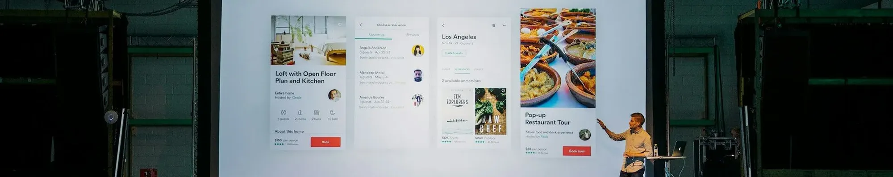Screen dimensions: 893x177
Task: Tap the 4 guests icon
Action: click(284, 113)
